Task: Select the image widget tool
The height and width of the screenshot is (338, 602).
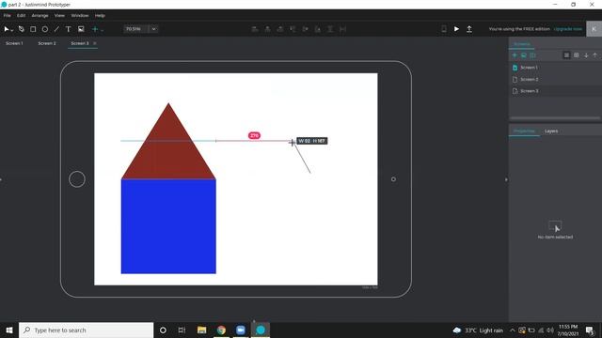Action: coord(81,29)
